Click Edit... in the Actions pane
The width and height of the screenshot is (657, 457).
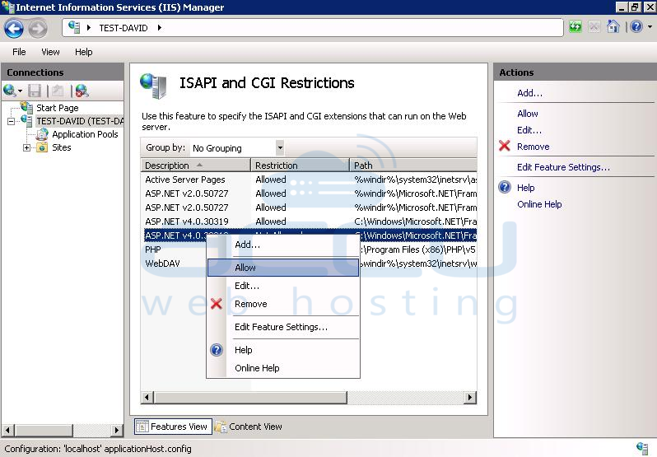[529, 130]
